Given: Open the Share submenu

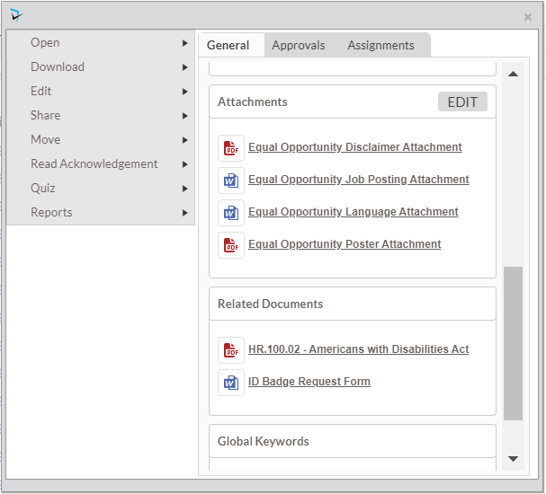Looking at the screenshot, I should click(x=46, y=115).
